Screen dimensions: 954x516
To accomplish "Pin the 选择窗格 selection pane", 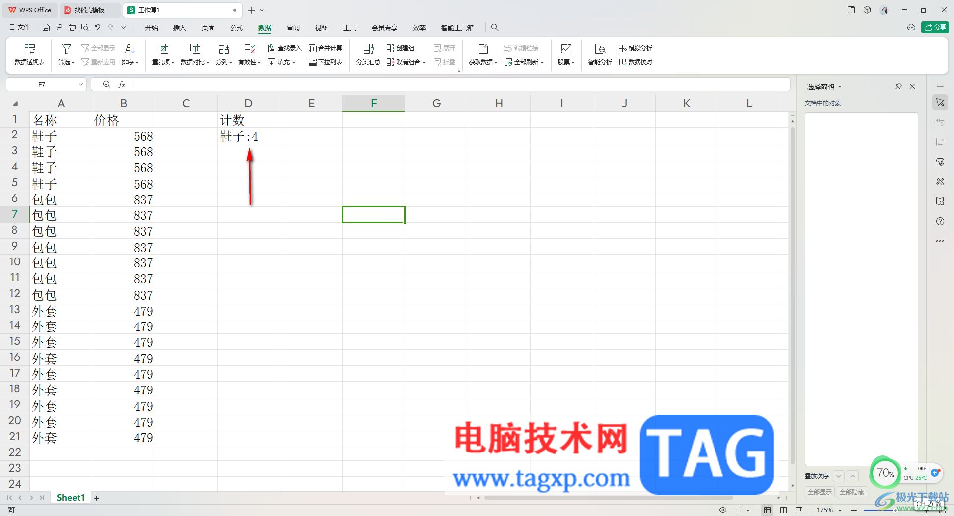I will [x=898, y=86].
